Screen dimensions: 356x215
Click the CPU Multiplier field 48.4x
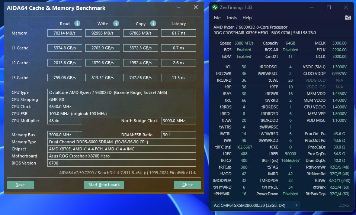click(65, 121)
